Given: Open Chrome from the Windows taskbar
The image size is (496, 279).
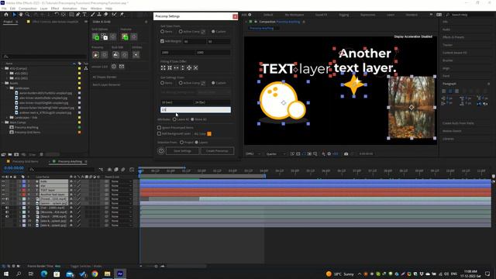Looking at the screenshot, I should coord(95,274).
